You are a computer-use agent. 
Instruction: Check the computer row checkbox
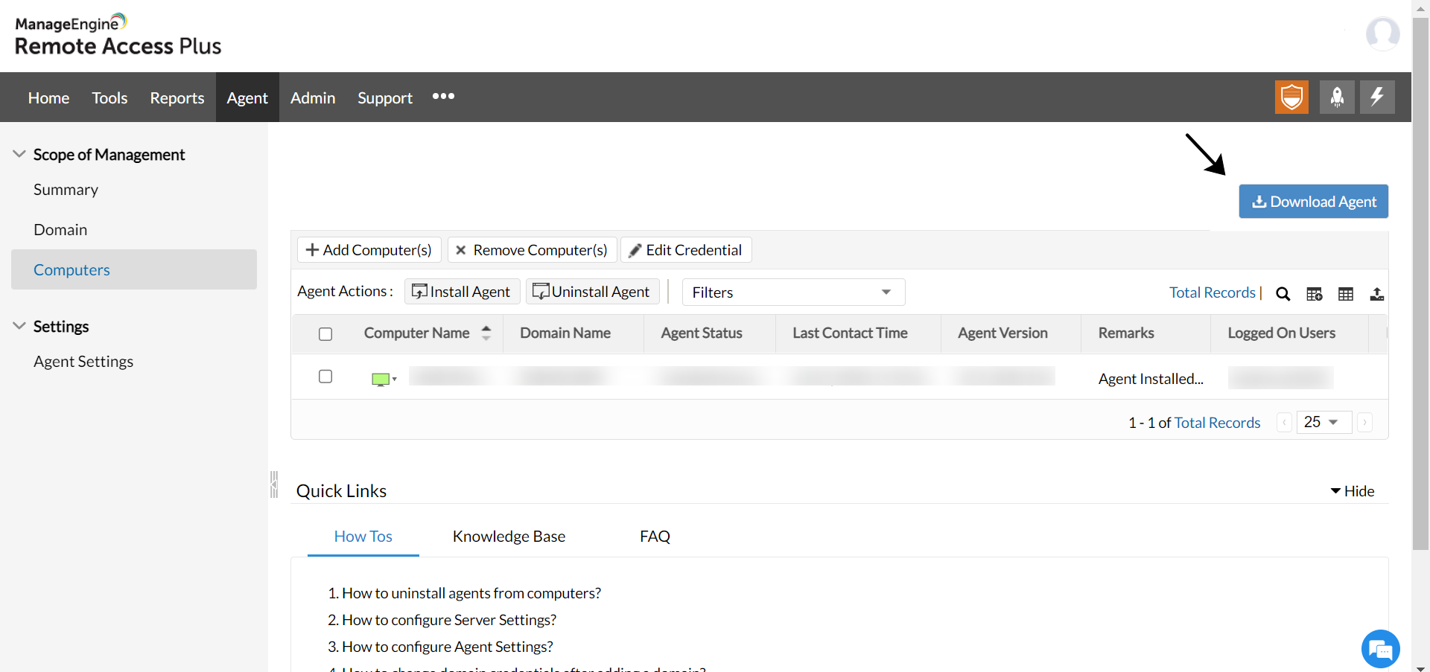pos(325,377)
